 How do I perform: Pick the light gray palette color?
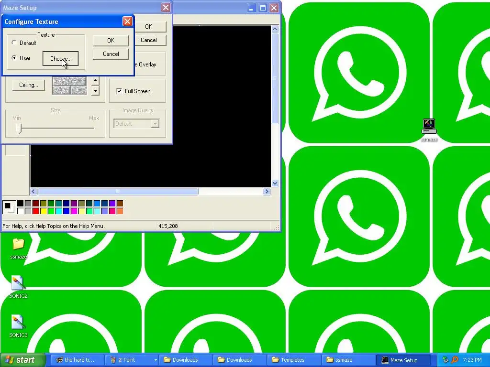(x=28, y=211)
